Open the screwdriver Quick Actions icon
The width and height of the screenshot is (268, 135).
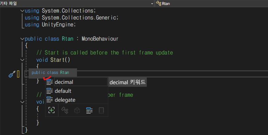[12, 74]
